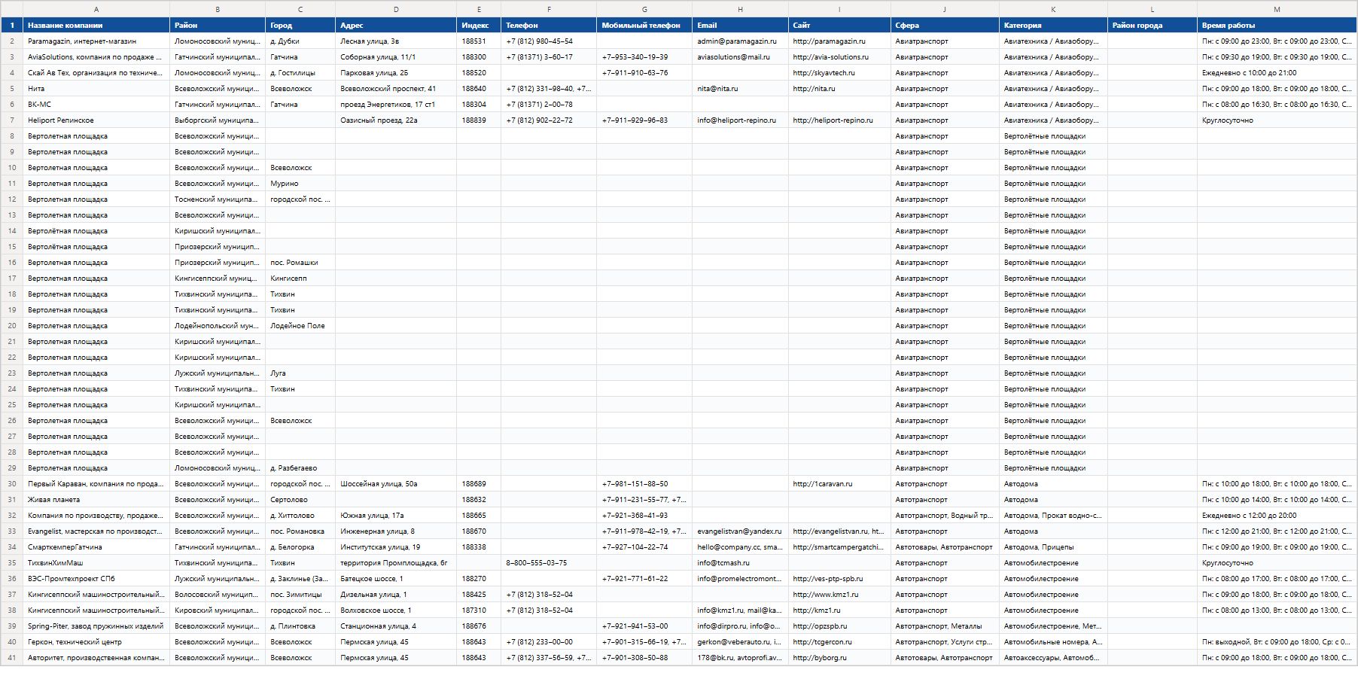Select column D header letter

pyautogui.click(x=396, y=9)
